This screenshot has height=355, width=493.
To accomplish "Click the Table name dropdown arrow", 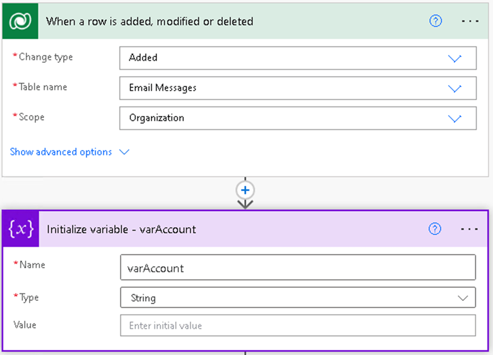I will pos(455,88).
